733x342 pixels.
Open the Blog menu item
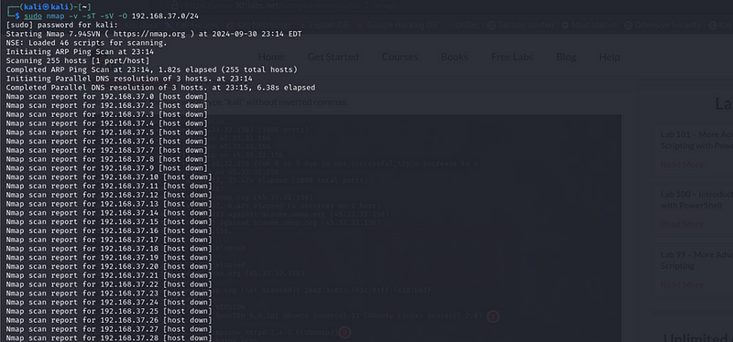(x=566, y=57)
